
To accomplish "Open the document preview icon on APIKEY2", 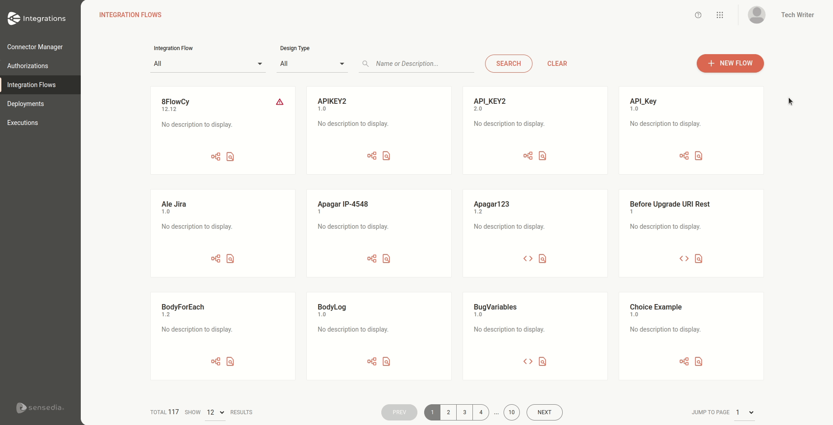I will click(386, 156).
